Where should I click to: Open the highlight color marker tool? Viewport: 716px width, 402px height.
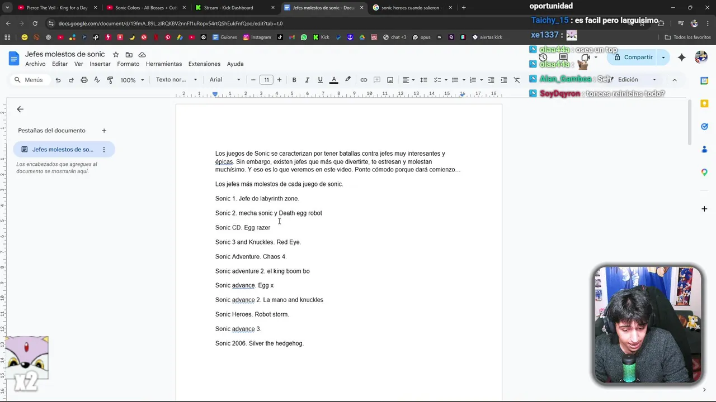[348, 80]
